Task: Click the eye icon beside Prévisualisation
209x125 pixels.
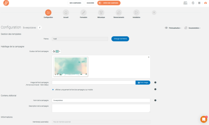Action: point(166,28)
